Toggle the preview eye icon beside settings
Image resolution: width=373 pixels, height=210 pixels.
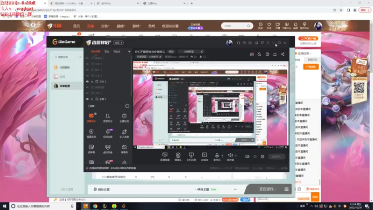(x=255, y=156)
